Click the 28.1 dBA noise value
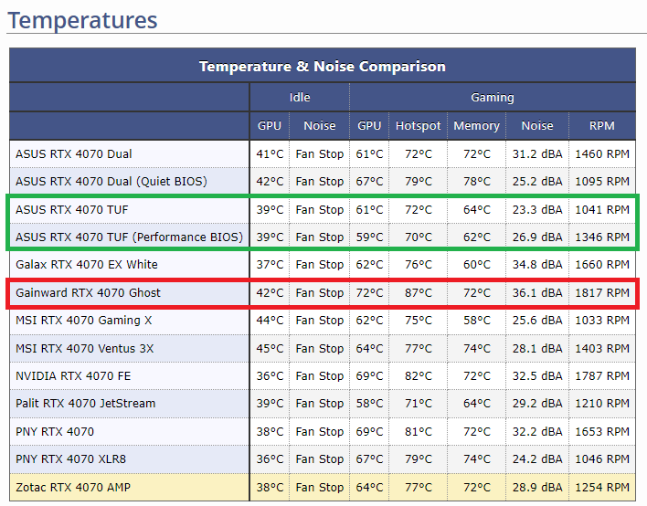The width and height of the screenshot is (647, 506). [537, 349]
